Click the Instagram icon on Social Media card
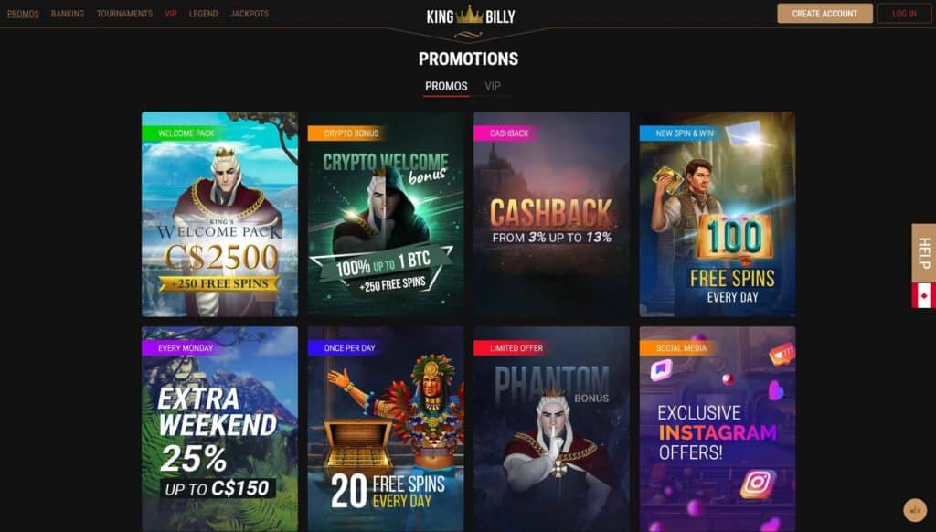This screenshot has height=532, width=936. (758, 483)
